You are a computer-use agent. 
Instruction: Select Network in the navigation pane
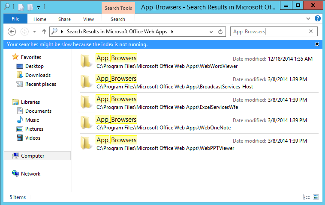coord(31,174)
